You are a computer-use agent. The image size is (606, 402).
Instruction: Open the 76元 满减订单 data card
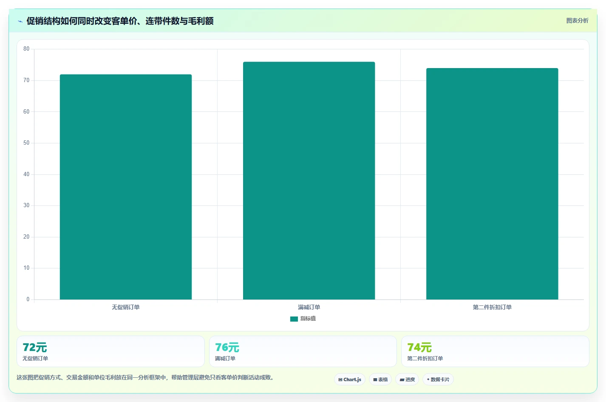click(x=303, y=351)
